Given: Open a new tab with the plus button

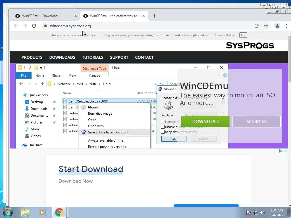Looking at the screenshot, I should (154, 16).
